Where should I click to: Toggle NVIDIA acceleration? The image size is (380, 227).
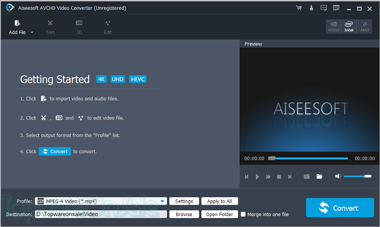[x=334, y=27]
